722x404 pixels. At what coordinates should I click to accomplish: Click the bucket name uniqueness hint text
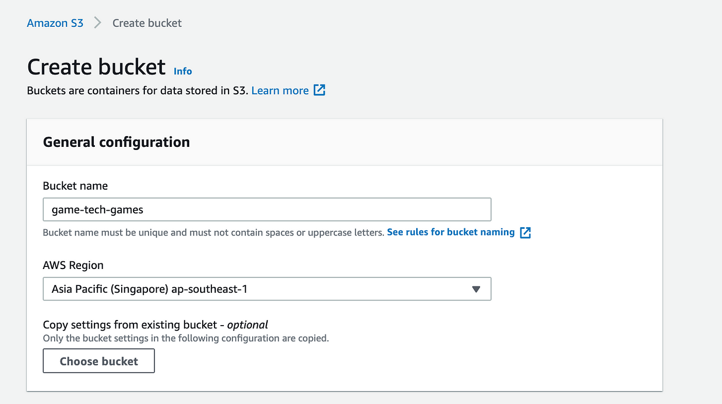[x=214, y=232]
